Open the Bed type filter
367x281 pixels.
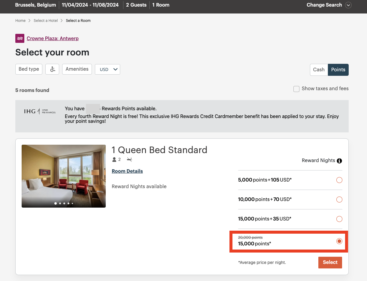point(29,69)
